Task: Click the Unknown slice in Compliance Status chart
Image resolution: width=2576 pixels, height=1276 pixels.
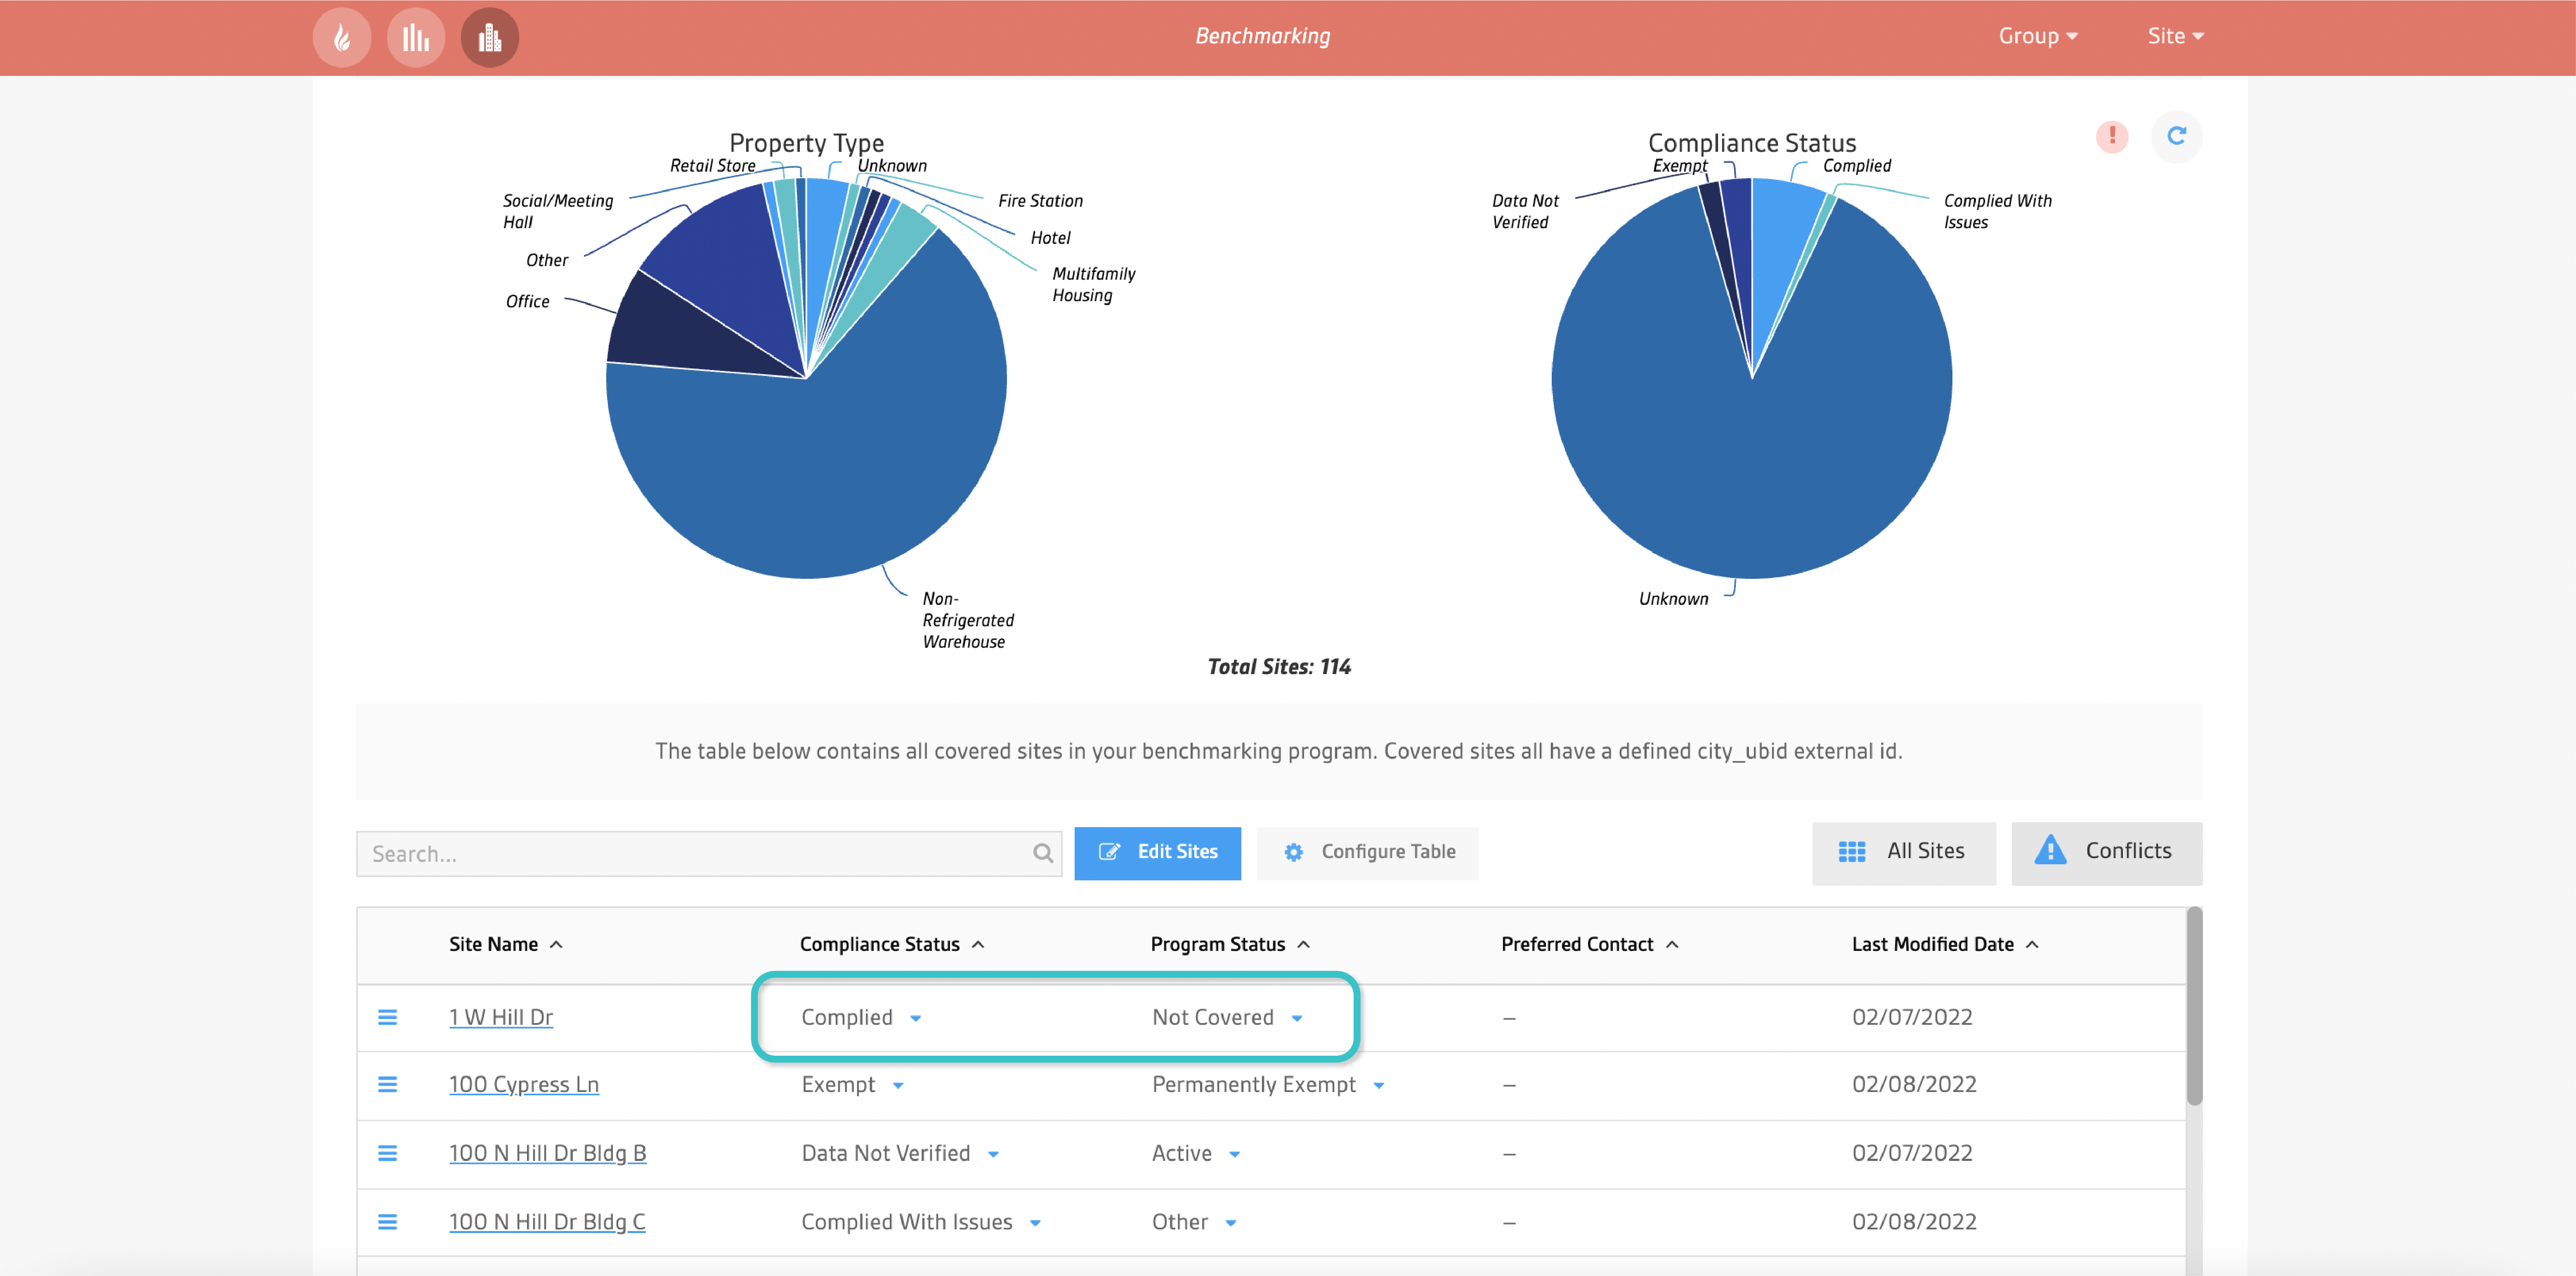Action: pyautogui.click(x=1752, y=450)
